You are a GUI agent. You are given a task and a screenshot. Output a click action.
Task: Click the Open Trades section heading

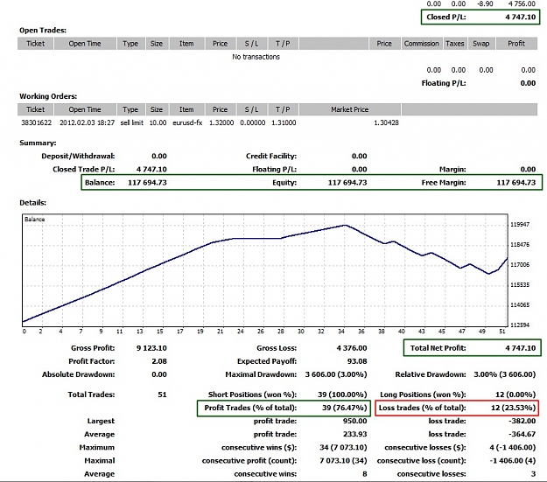43,31
